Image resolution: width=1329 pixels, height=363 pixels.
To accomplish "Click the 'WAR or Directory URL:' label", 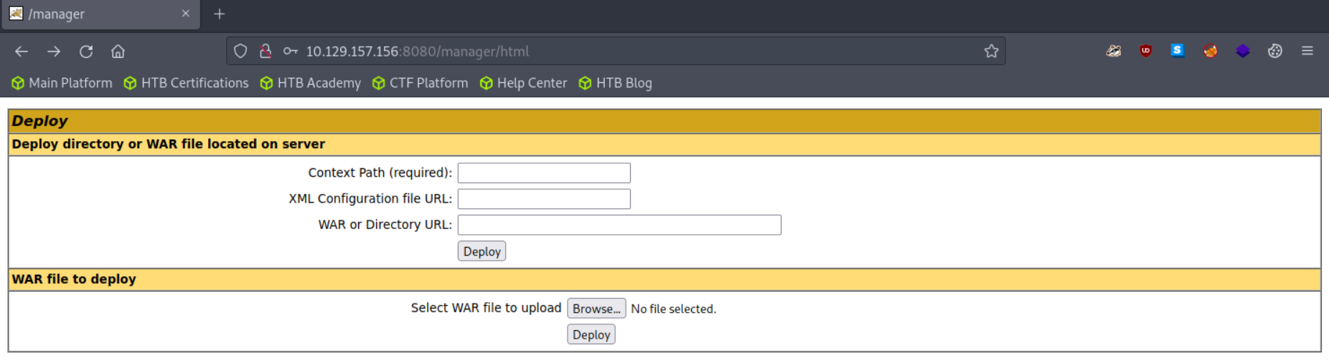I will [385, 224].
